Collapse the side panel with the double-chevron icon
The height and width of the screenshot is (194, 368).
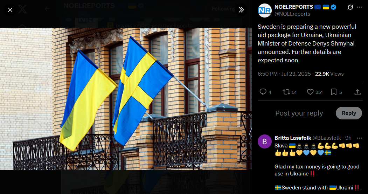click(x=241, y=10)
